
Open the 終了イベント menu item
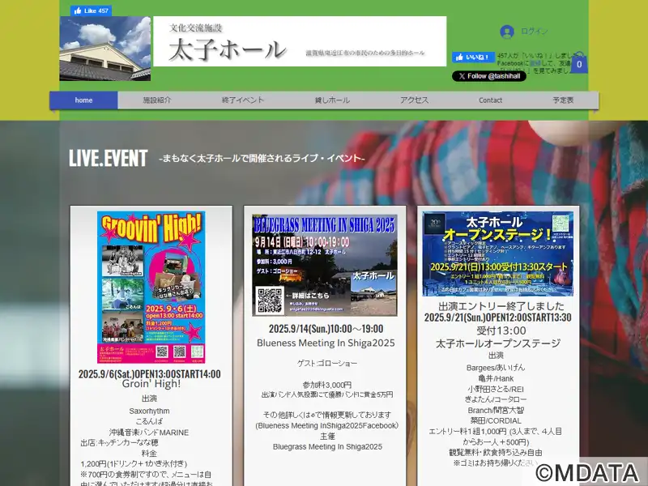242,100
